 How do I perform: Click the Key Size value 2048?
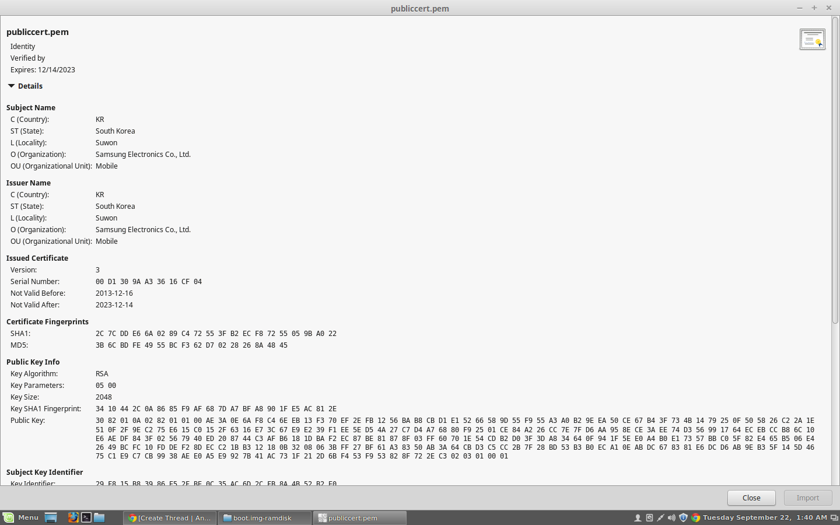click(104, 397)
